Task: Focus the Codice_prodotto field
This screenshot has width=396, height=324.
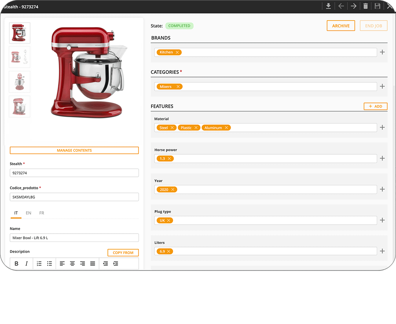Action: [x=74, y=197]
